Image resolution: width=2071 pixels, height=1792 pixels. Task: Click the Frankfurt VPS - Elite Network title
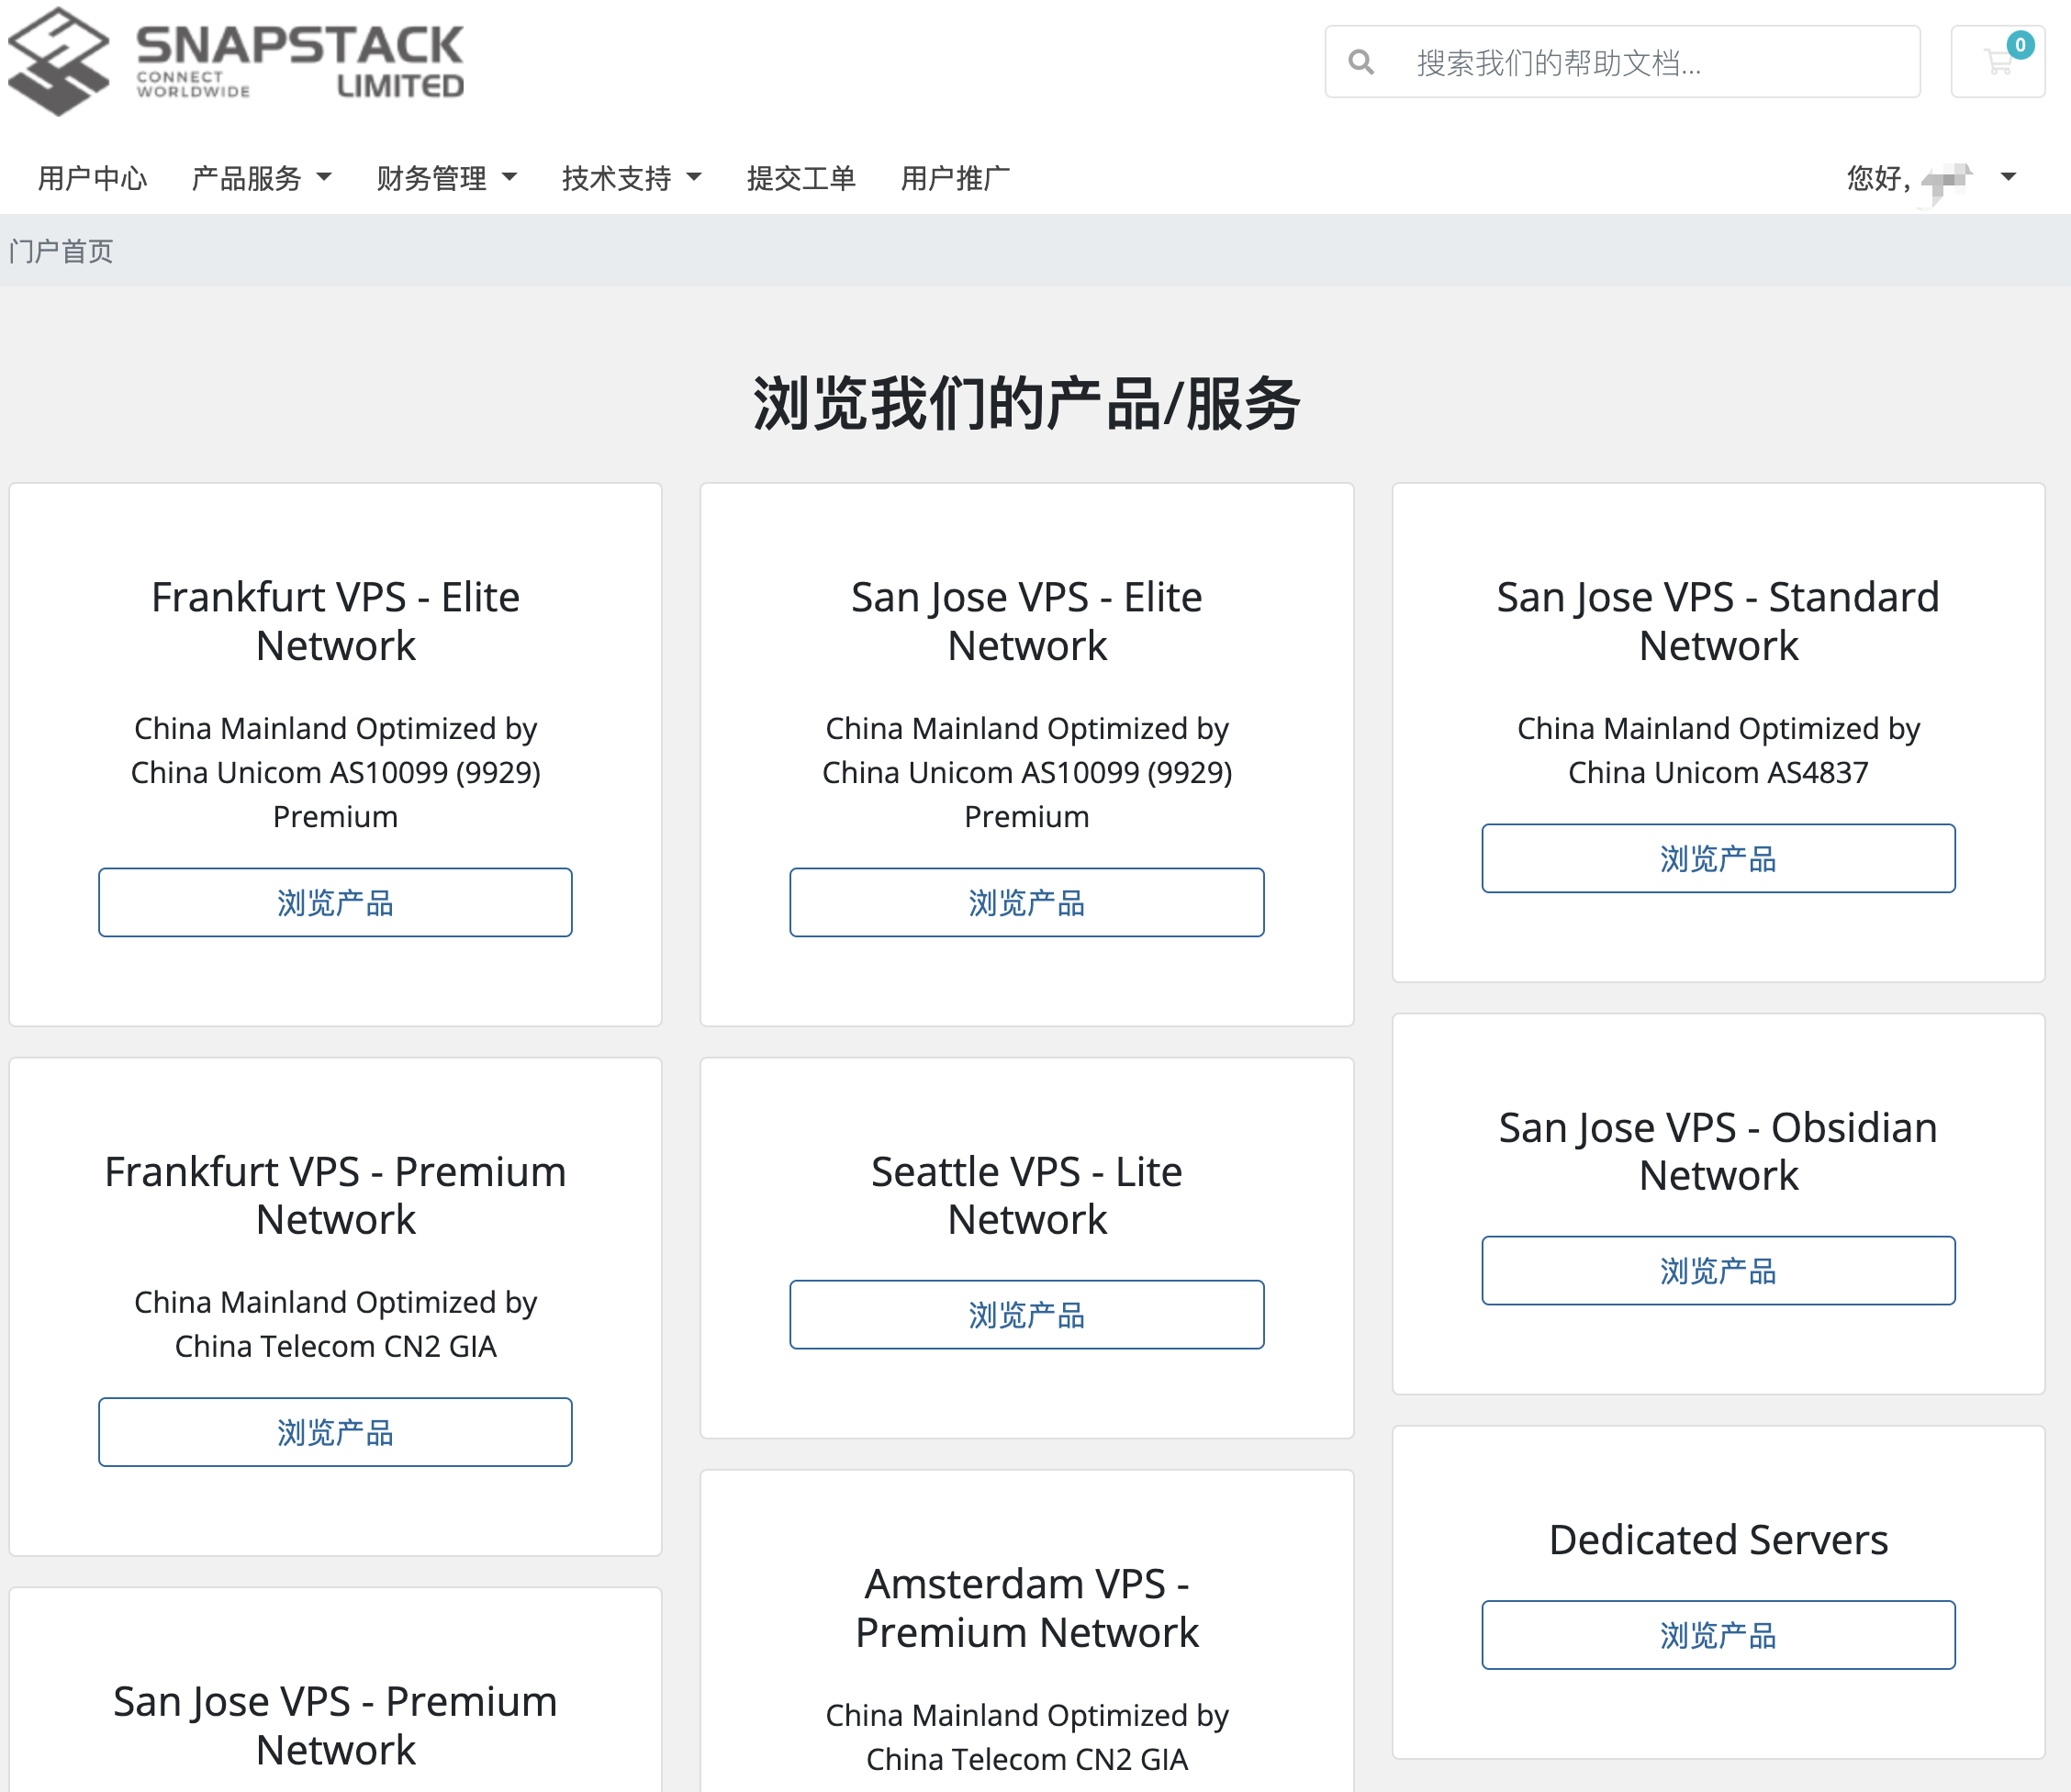coord(335,621)
